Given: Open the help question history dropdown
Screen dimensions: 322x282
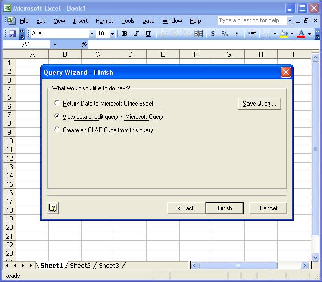Looking at the screenshot, I should (290, 21).
